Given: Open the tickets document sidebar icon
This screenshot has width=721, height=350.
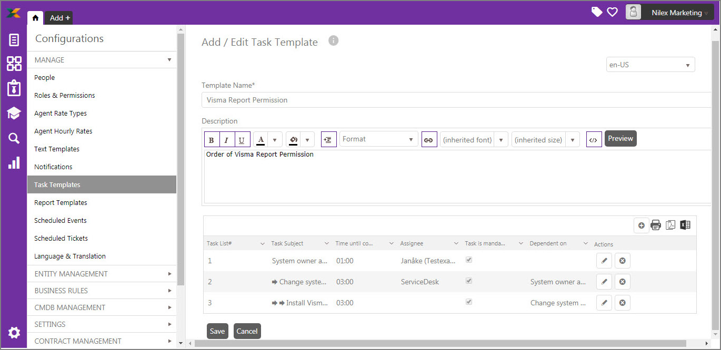Looking at the screenshot, I should [14, 39].
